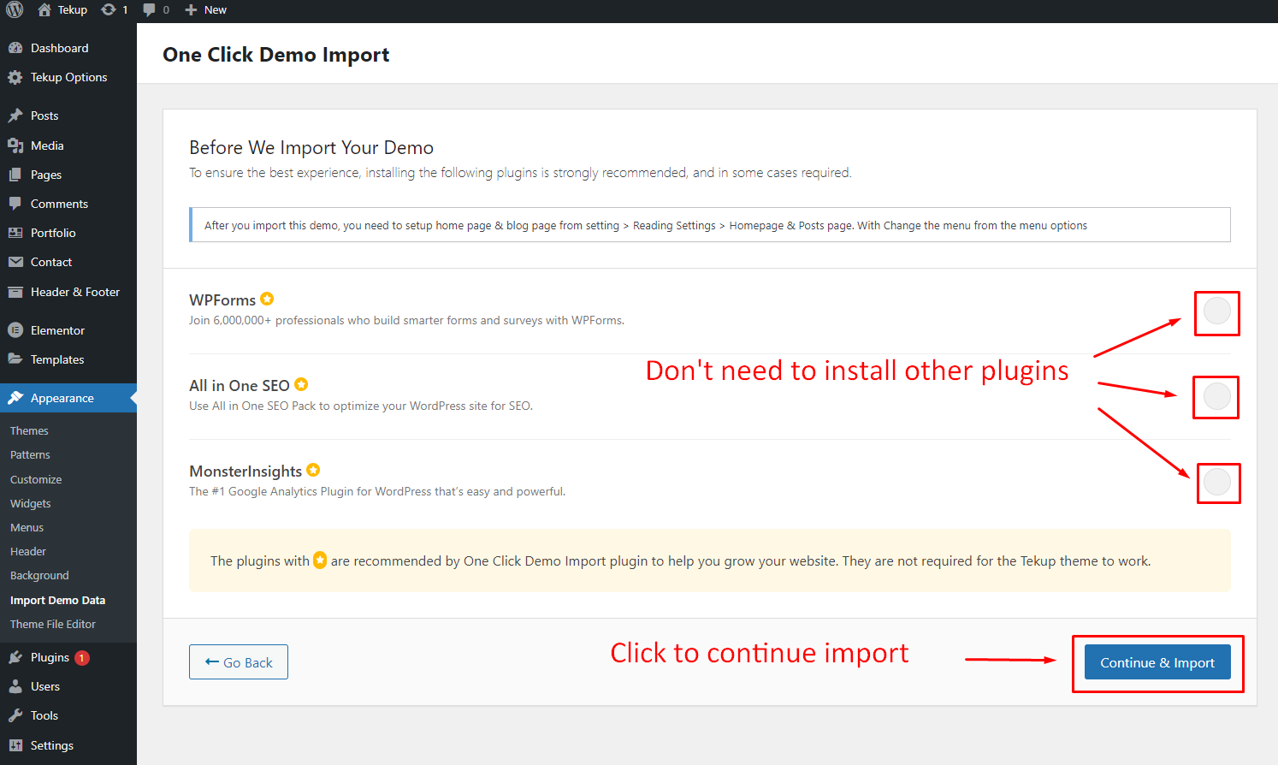
Task: Click the Header & Footer icon
Action: click(x=15, y=292)
